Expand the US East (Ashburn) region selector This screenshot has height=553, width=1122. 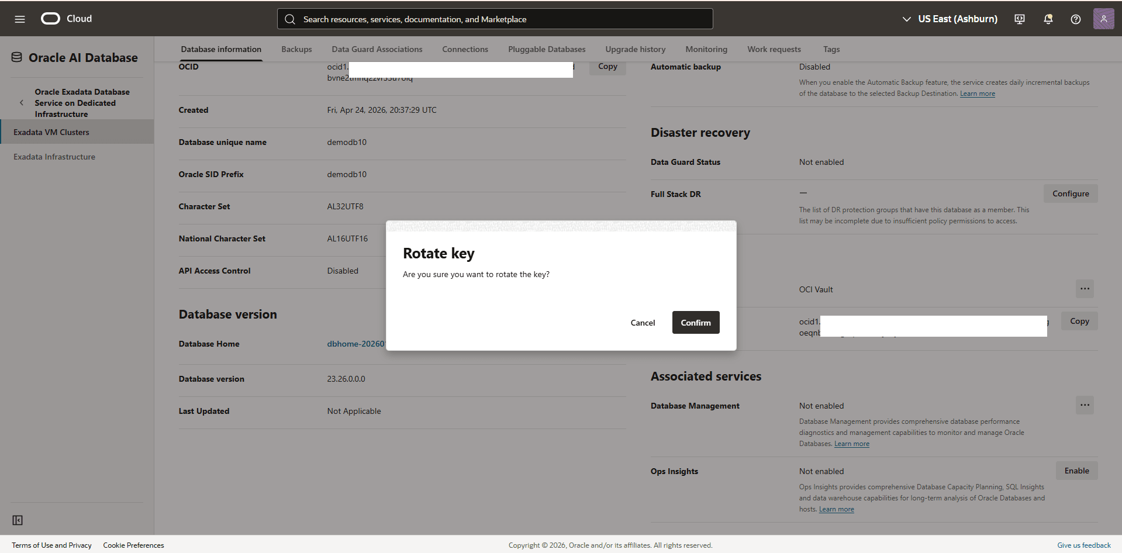(x=950, y=19)
